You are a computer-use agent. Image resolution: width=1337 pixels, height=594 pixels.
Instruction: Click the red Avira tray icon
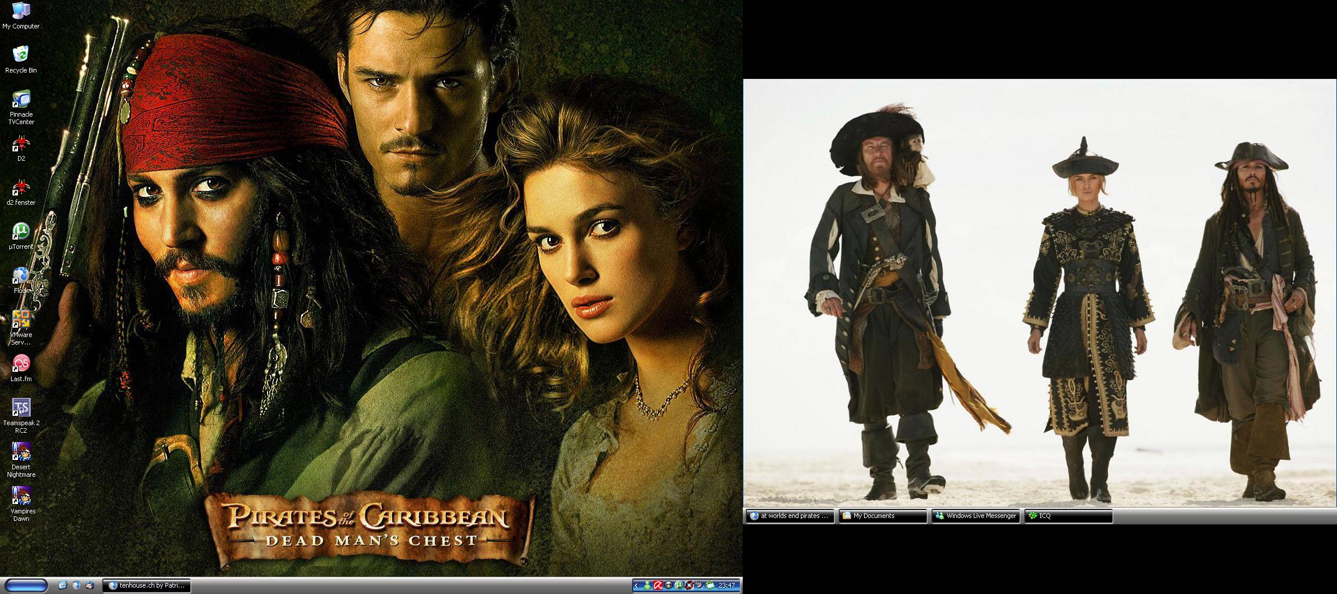658,586
